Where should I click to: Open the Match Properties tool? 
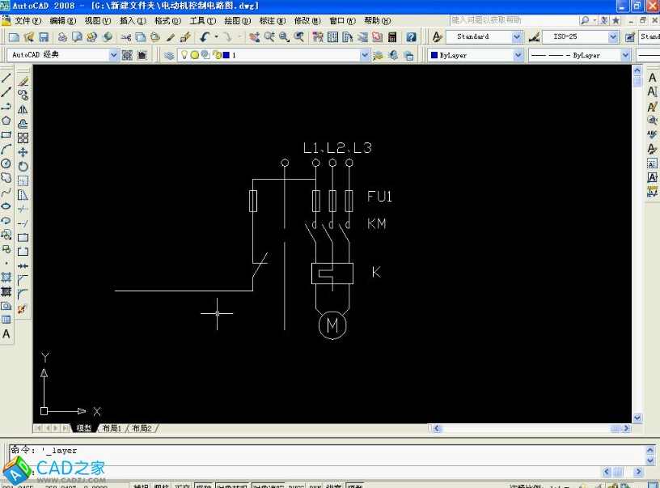tap(183, 36)
